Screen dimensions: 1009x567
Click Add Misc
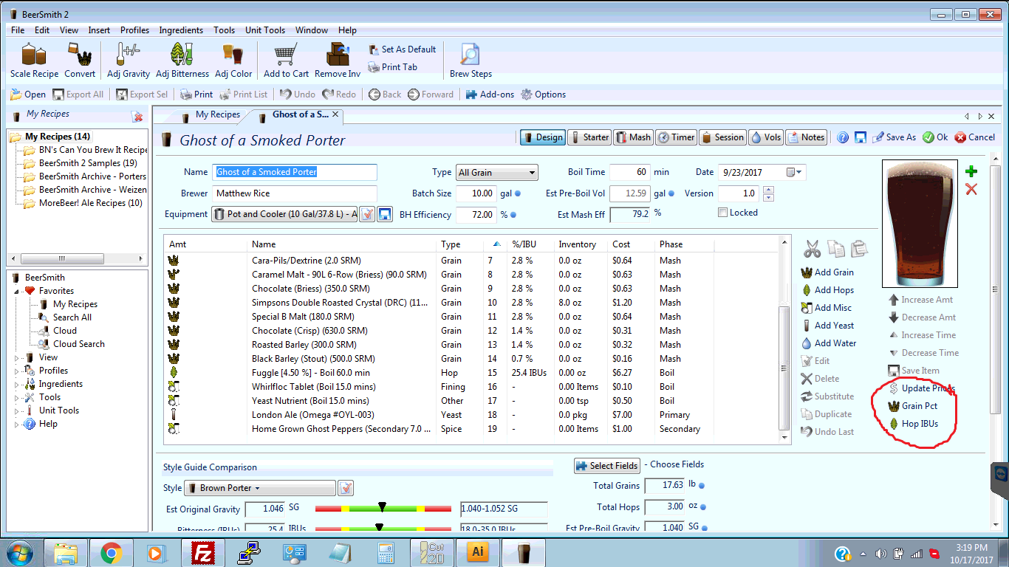(827, 308)
